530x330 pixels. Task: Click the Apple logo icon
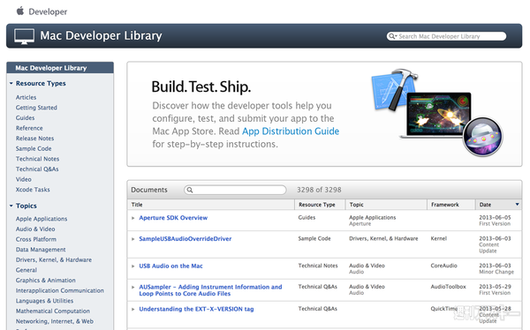[x=20, y=11]
